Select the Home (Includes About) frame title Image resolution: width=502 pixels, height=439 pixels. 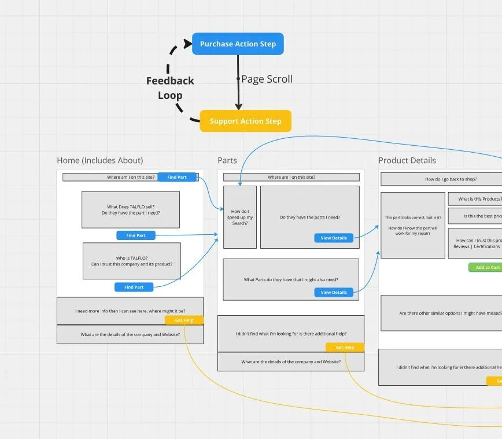pyautogui.click(x=100, y=160)
